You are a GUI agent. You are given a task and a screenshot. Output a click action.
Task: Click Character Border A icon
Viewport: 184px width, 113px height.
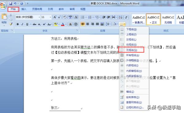point(76,17)
